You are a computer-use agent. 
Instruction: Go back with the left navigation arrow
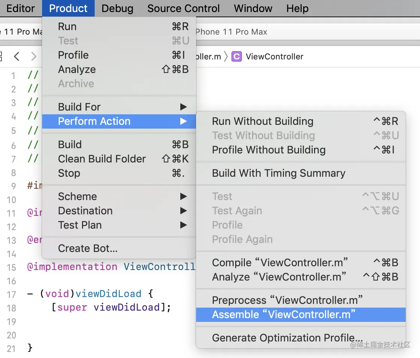[17, 56]
